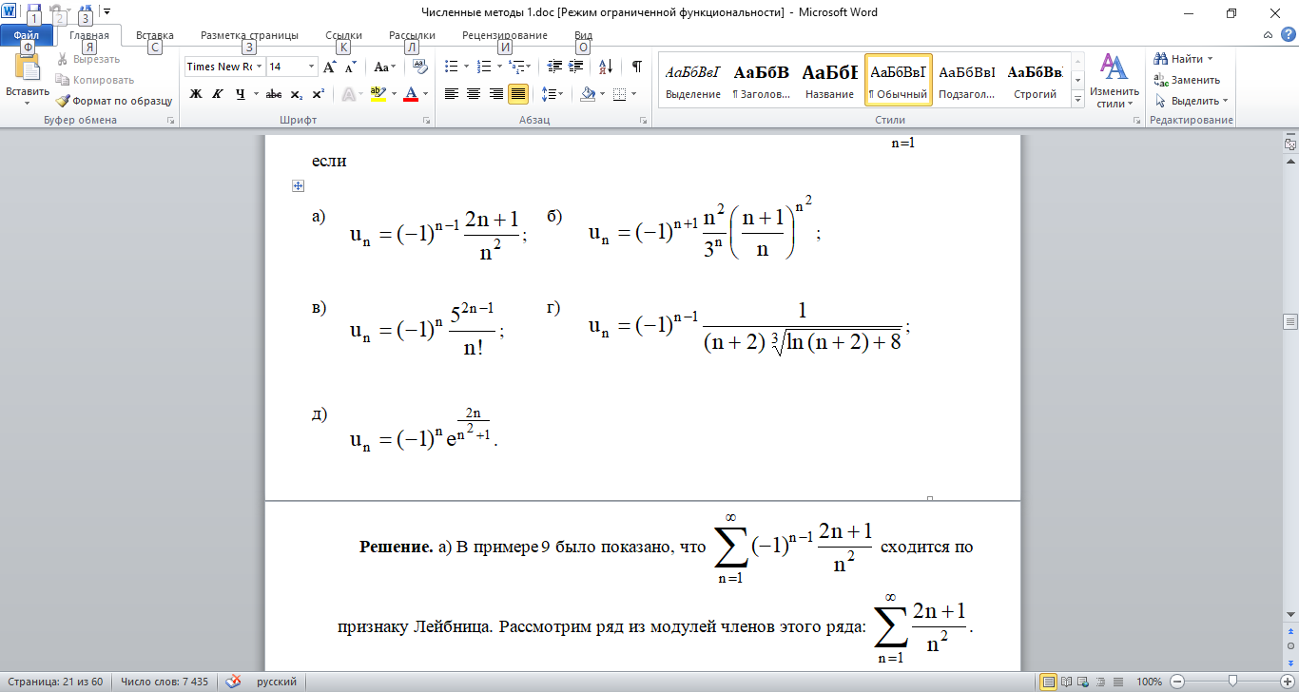
Task: Open the font name dropdown (Times New Roman)
Action: [x=258, y=67]
